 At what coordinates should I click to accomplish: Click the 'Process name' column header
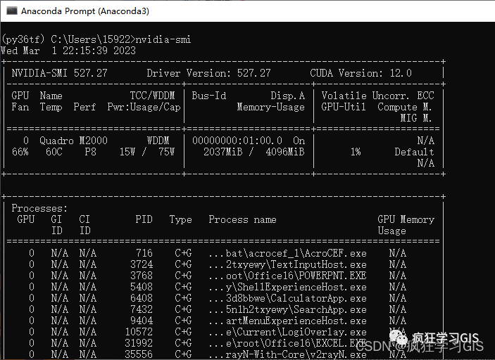(x=242, y=219)
